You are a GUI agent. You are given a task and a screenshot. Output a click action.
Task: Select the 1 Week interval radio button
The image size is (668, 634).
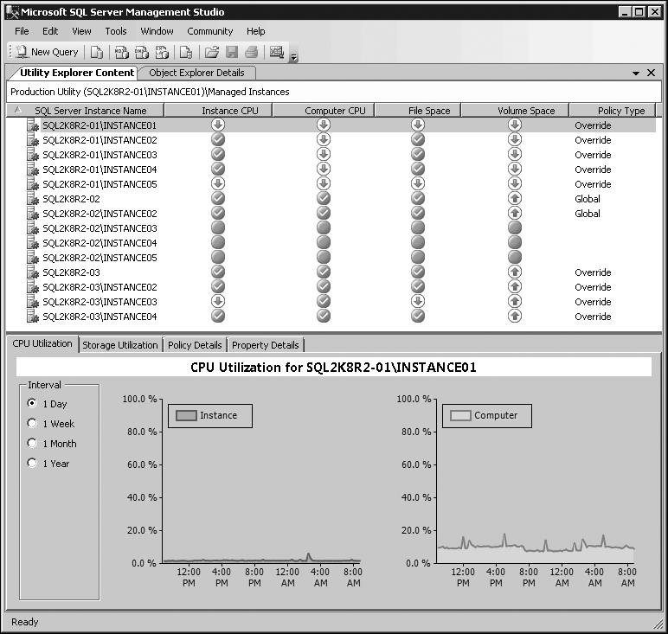[x=32, y=423]
